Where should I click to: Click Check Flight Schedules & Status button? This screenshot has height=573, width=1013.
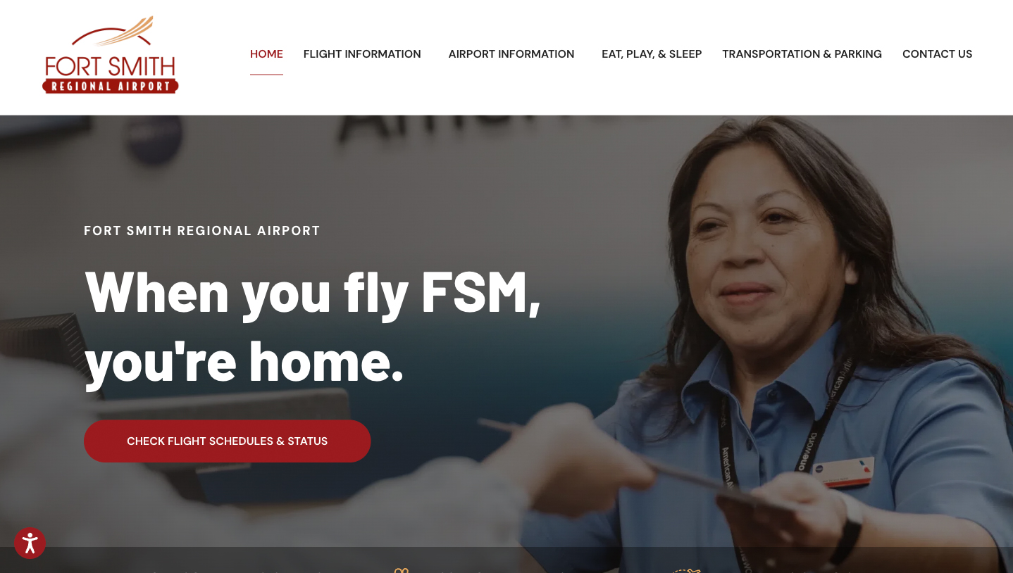(x=227, y=441)
